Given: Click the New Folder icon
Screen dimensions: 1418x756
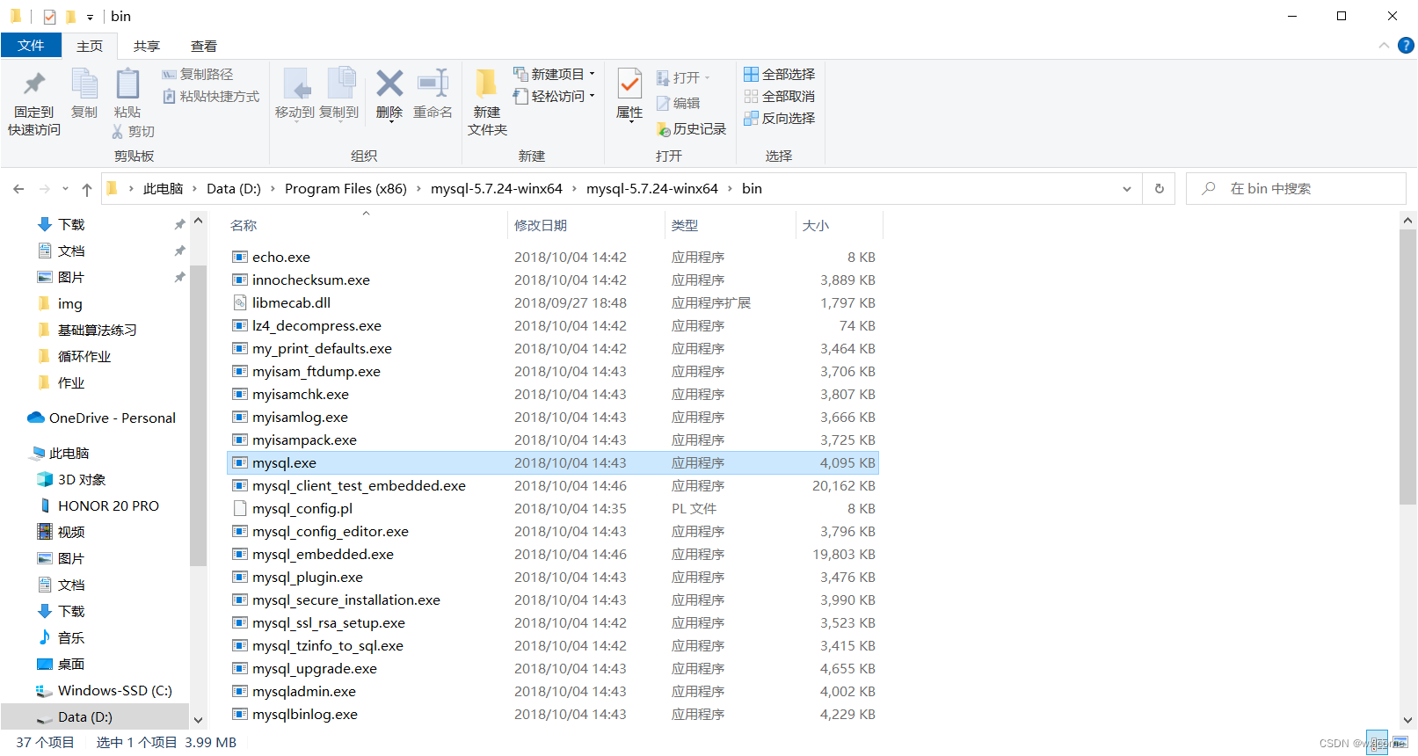Looking at the screenshot, I should pos(486,84).
